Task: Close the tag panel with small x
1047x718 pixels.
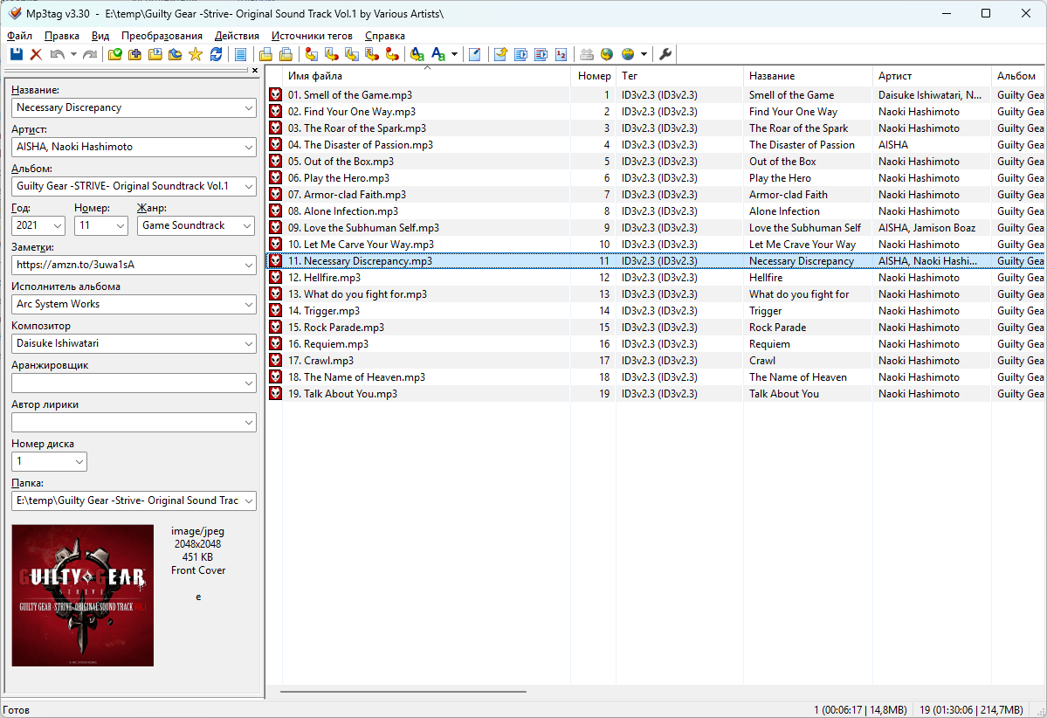Action: pos(255,70)
